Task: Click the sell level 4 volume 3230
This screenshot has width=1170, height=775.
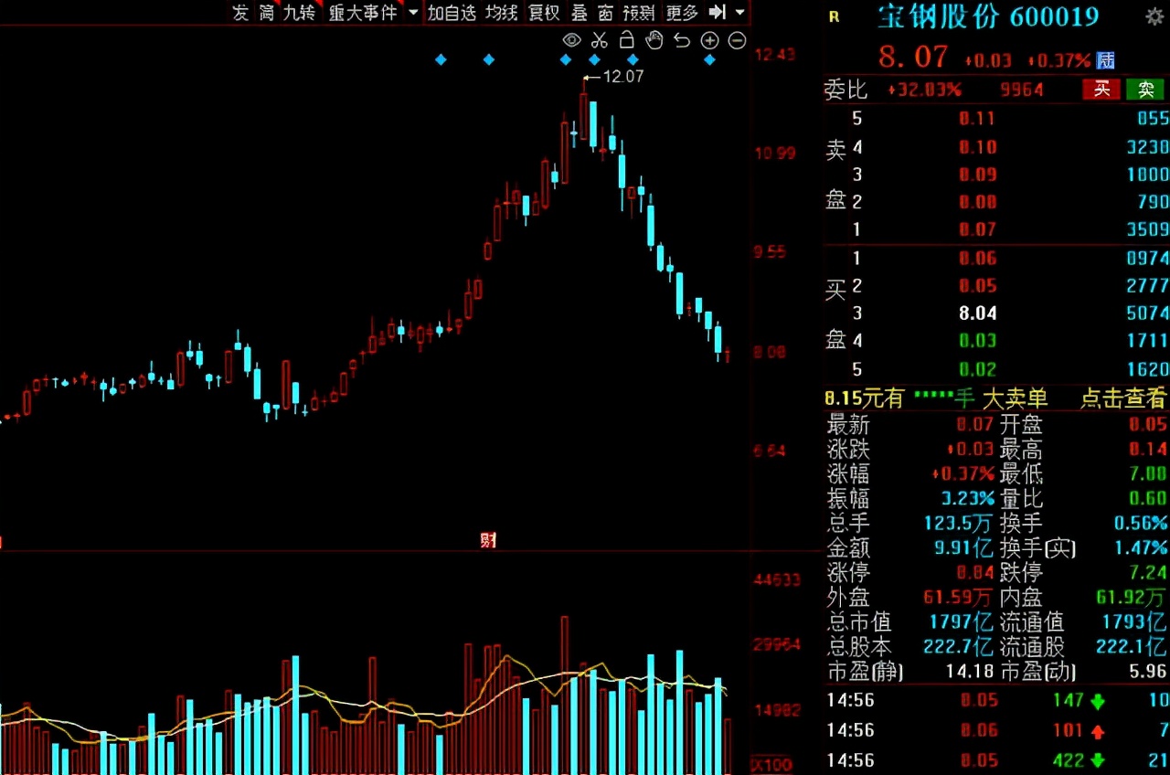Action: tap(1148, 146)
